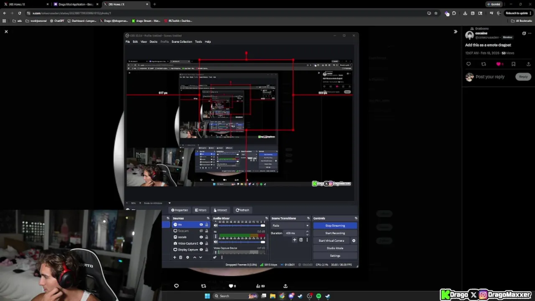The width and height of the screenshot is (535, 301).
Task: Open the Discord icon on the taskbar
Action: pos(291,296)
